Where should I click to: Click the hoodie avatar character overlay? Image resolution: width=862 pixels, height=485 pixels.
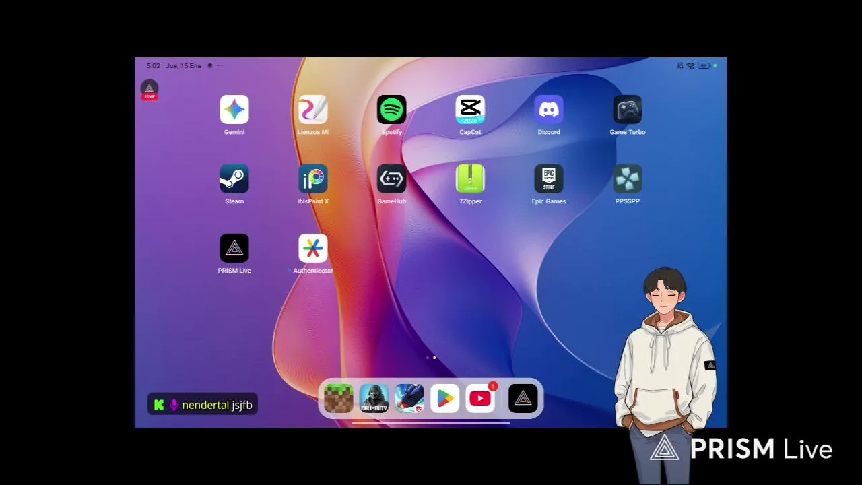[x=665, y=374]
